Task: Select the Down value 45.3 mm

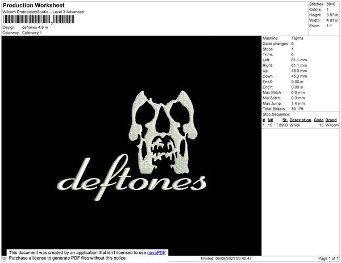Action: [300, 77]
